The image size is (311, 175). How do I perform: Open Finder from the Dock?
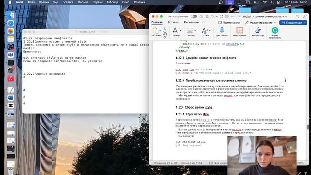[x=11, y=16]
